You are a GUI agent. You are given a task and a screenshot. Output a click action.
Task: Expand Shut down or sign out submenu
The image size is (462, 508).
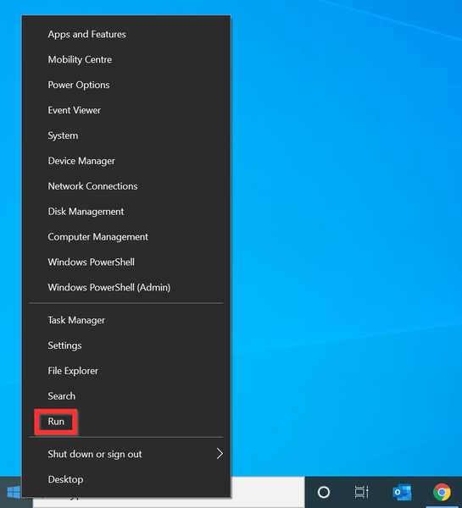pos(126,454)
